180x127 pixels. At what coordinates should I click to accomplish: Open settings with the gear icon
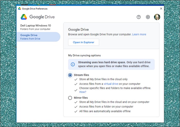(x=148, y=17)
